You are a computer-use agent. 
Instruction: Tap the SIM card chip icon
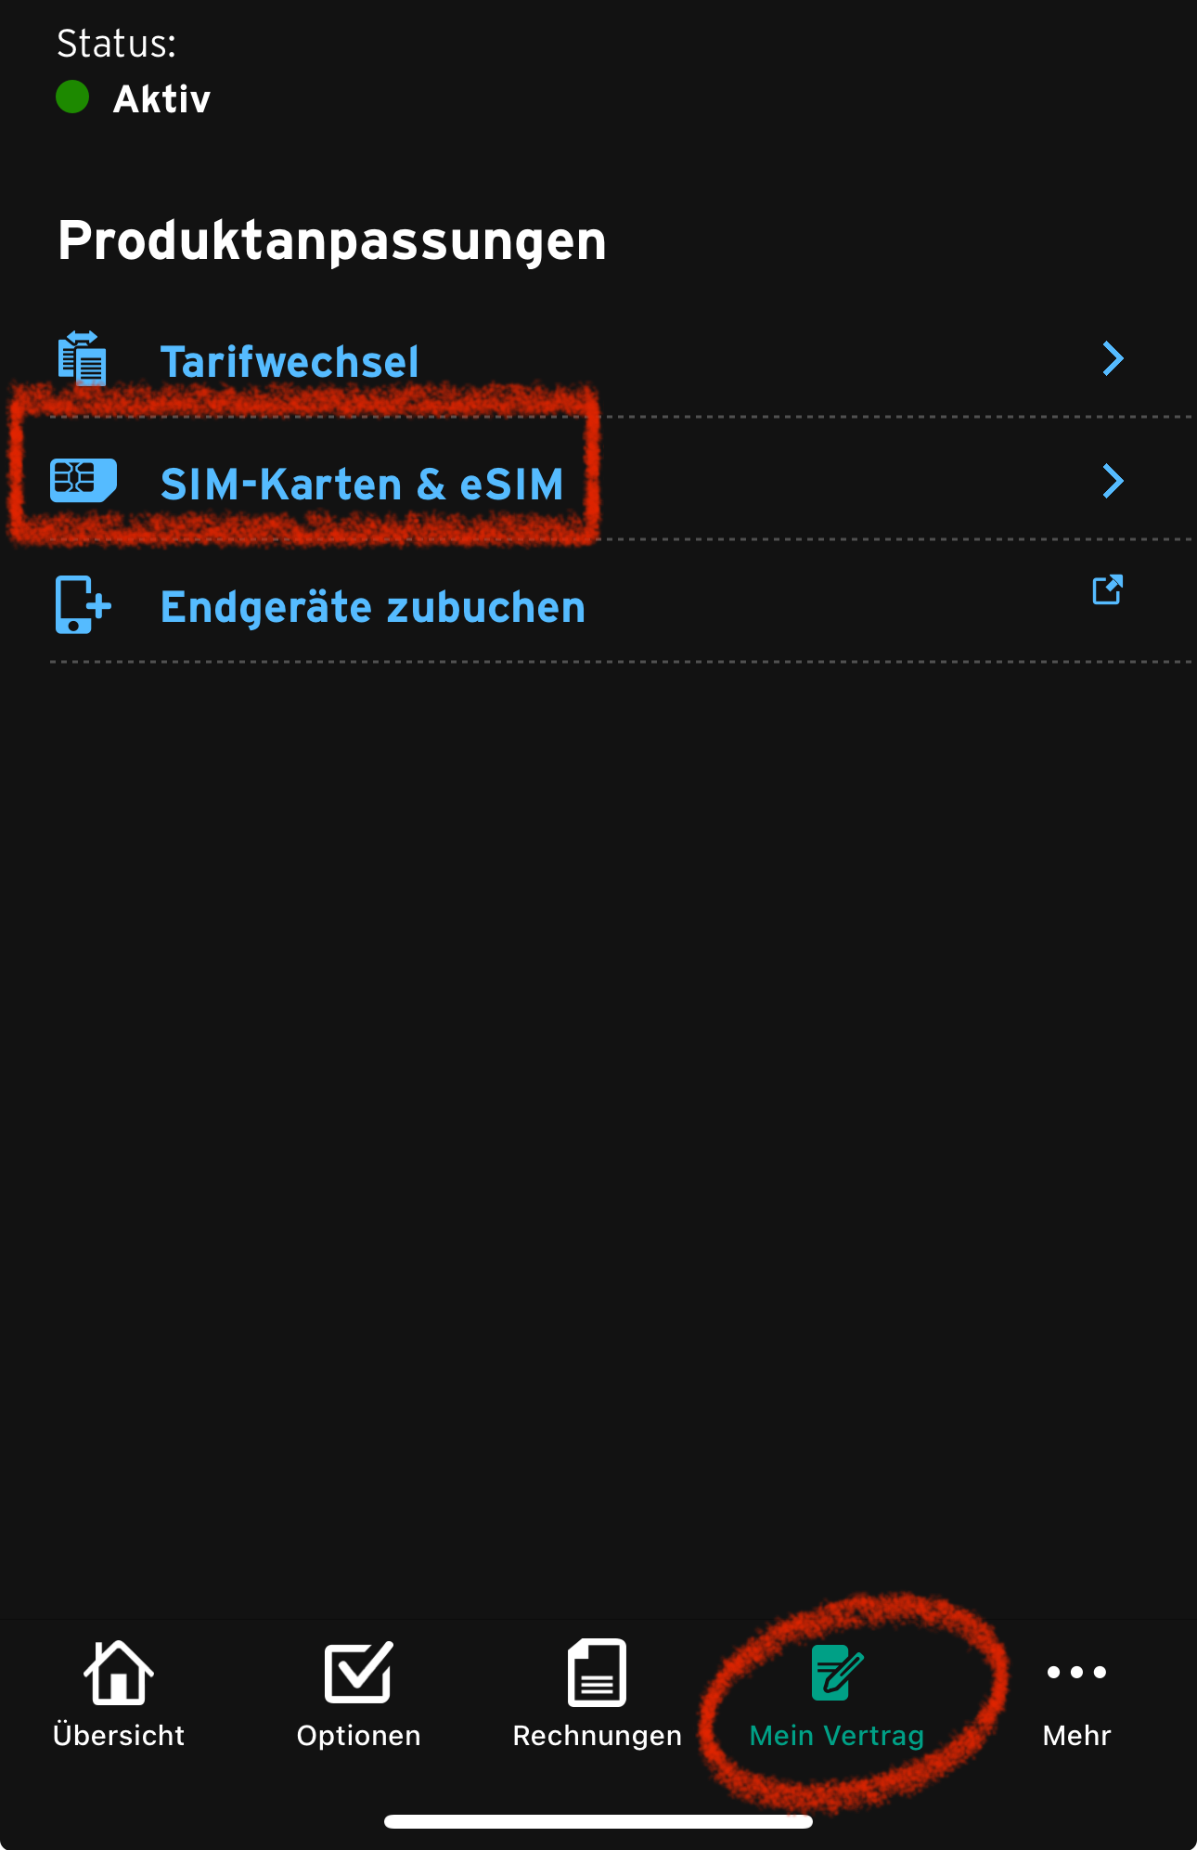[x=84, y=481]
